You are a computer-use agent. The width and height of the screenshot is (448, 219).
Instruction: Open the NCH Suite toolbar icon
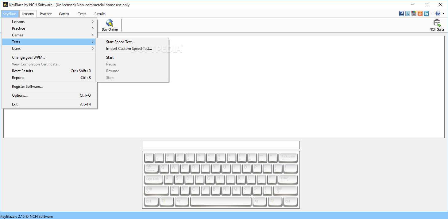tap(437, 25)
